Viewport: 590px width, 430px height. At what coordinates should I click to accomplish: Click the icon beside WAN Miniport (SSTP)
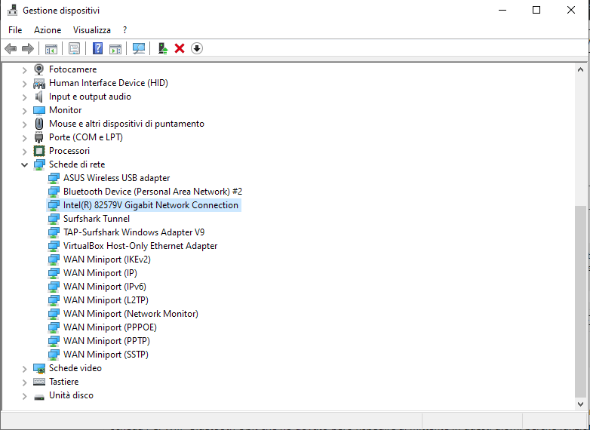[x=54, y=355]
